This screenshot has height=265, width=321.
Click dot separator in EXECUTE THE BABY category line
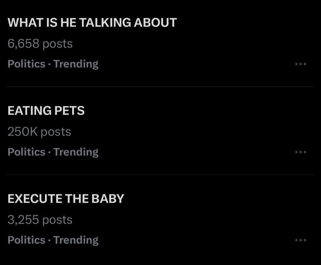pyautogui.click(x=49, y=240)
